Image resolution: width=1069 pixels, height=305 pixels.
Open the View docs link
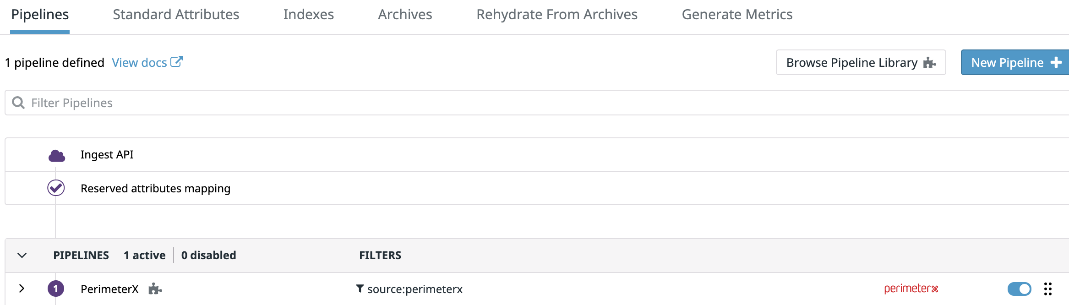click(140, 62)
